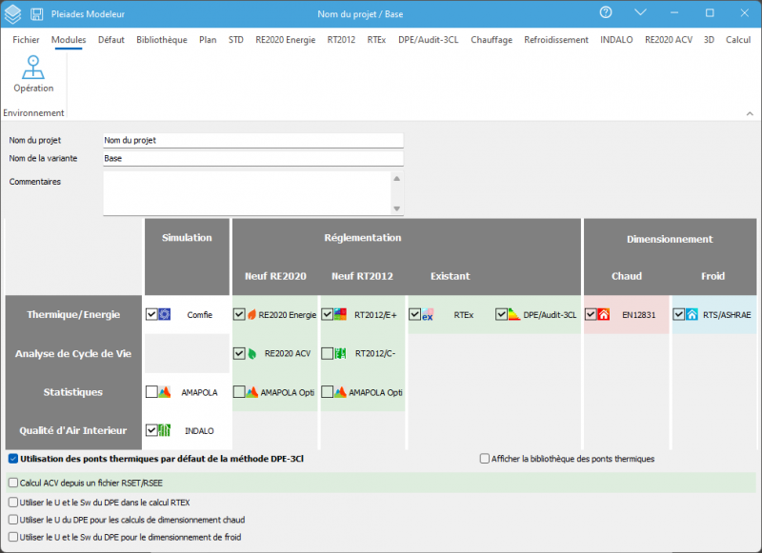
Task: Switch to the Bibliothèque tab
Action: pos(162,40)
